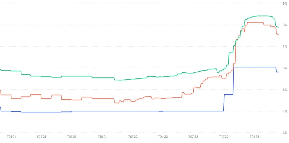
Task: Click the orange line's flat top near 8.1%
Action: click(254, 22)
